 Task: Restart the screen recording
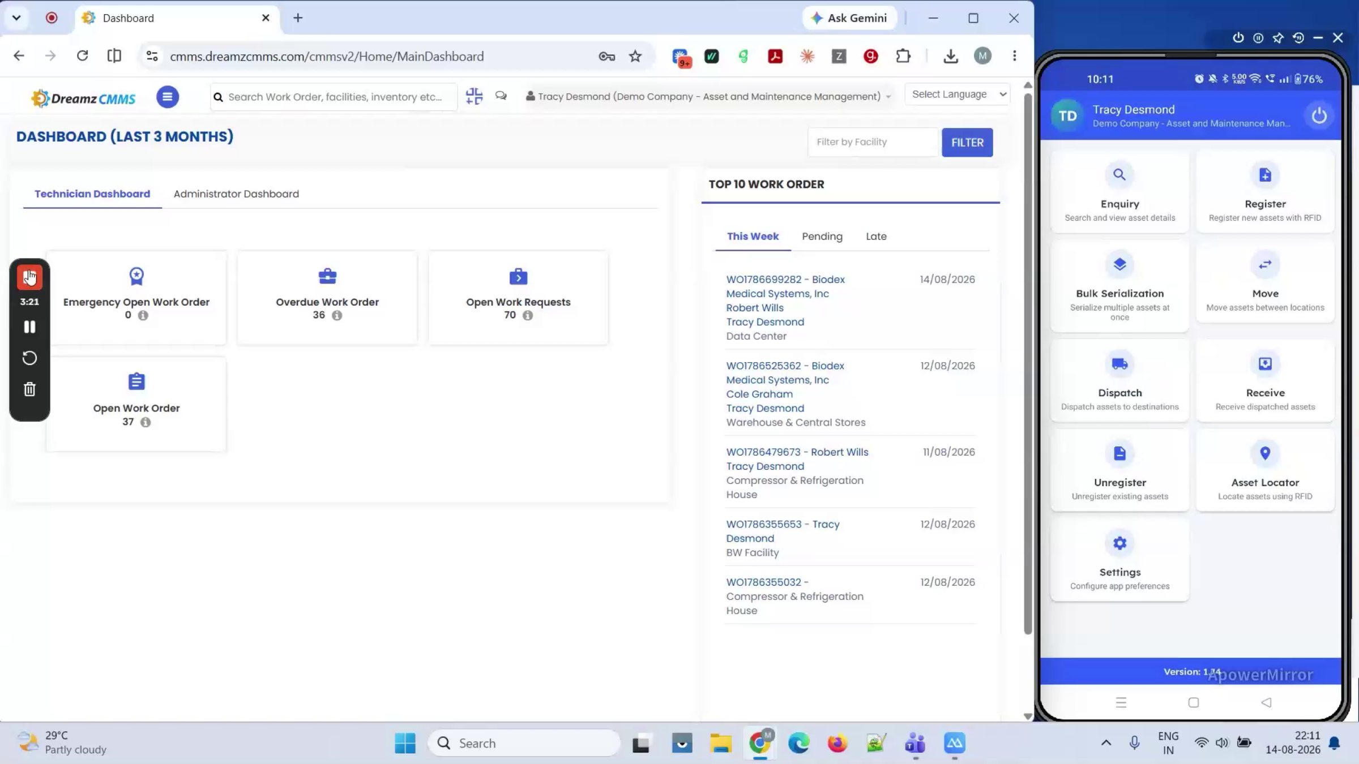click(29, 358)
